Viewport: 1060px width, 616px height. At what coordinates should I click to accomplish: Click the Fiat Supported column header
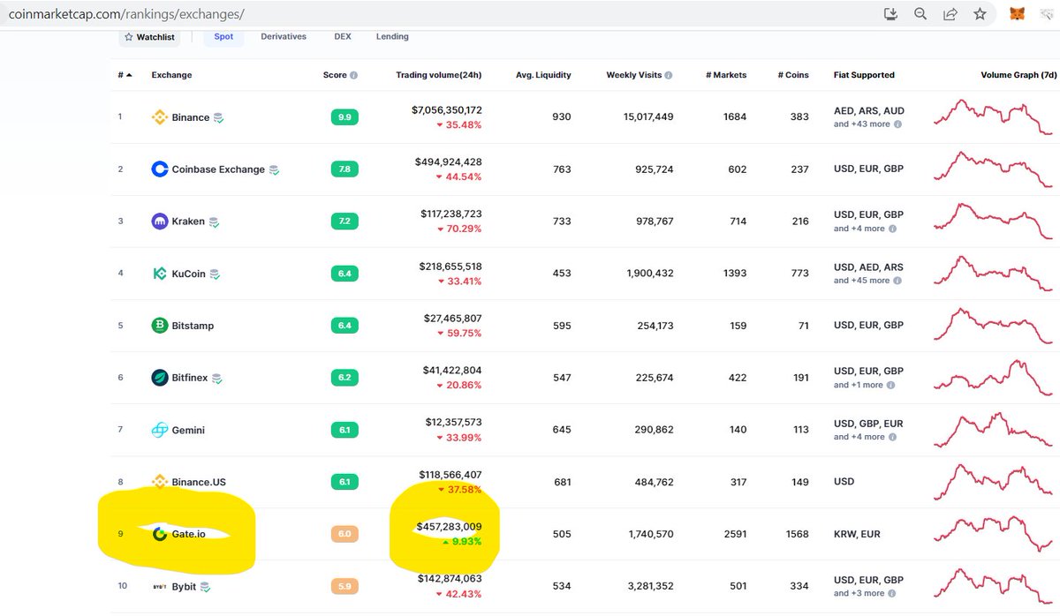tap(864, 75)
